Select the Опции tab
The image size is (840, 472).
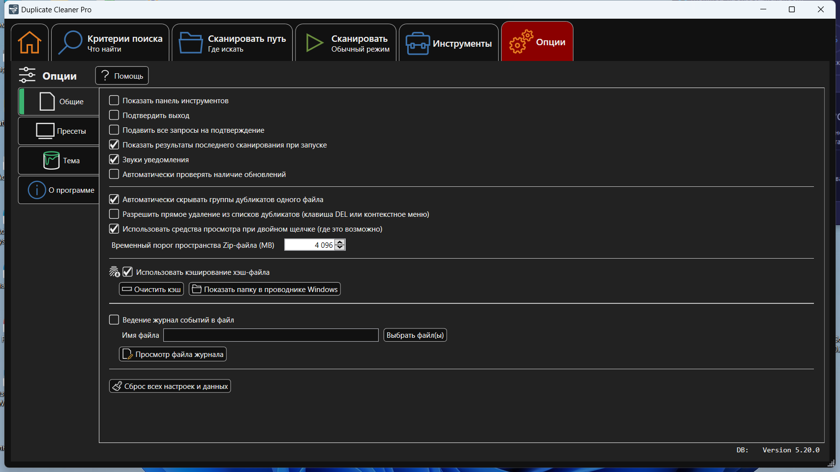pos(537,42)
